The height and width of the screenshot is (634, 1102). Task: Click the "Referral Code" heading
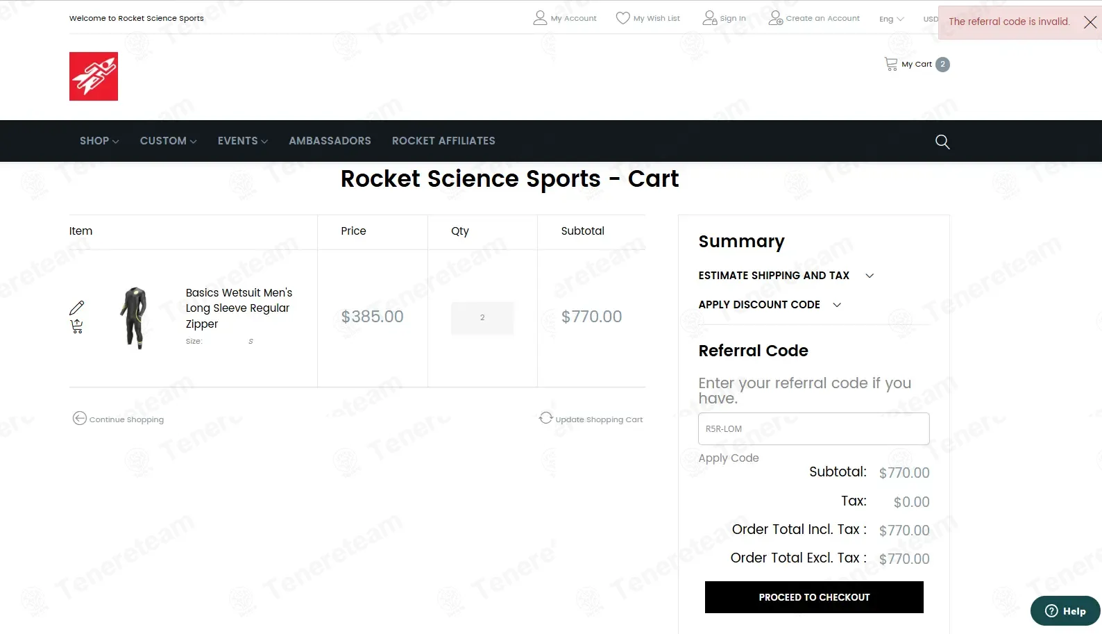point(753,351)
